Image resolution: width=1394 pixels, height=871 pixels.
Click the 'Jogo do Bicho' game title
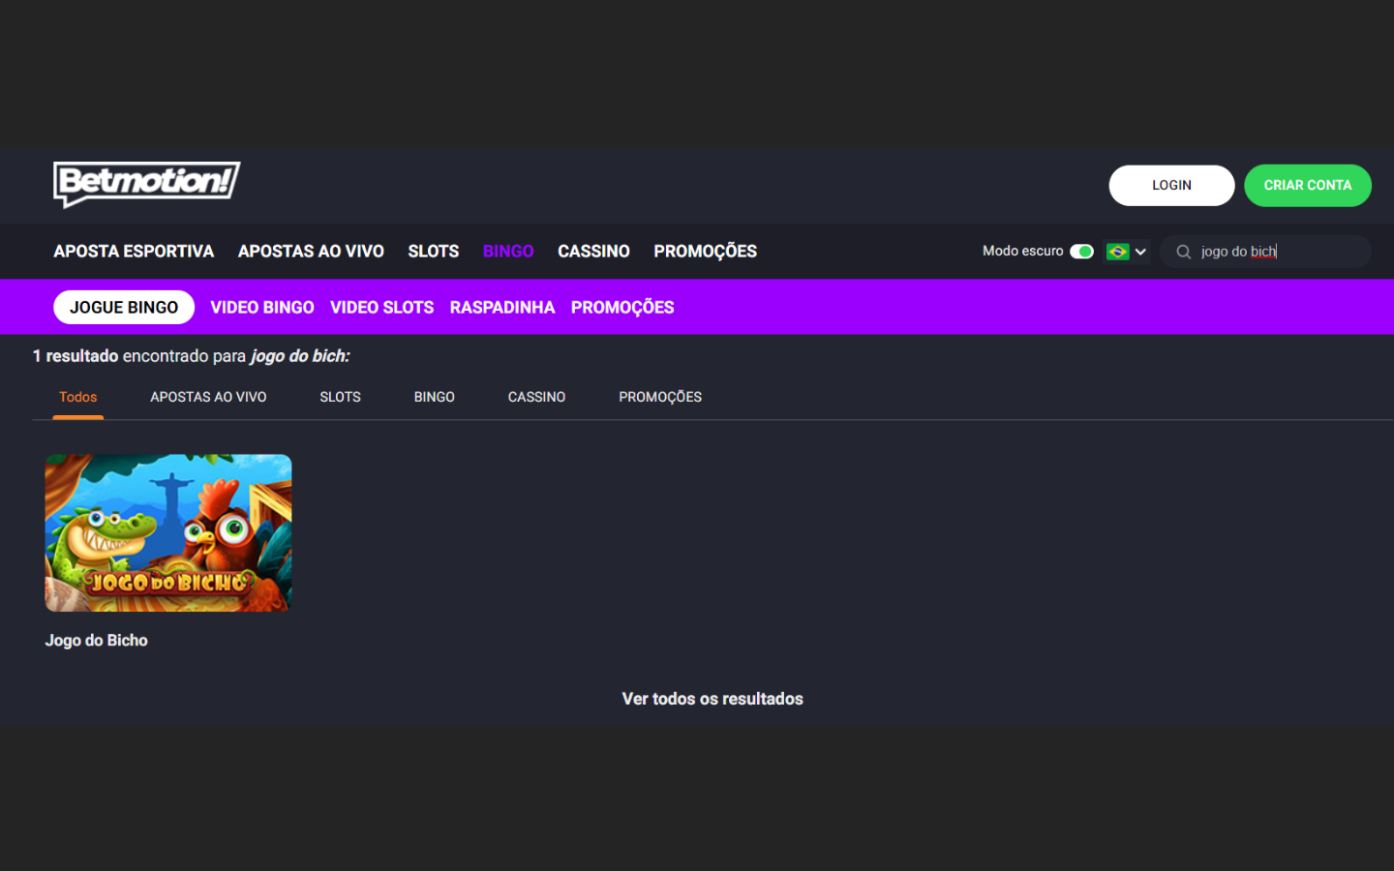97,641
